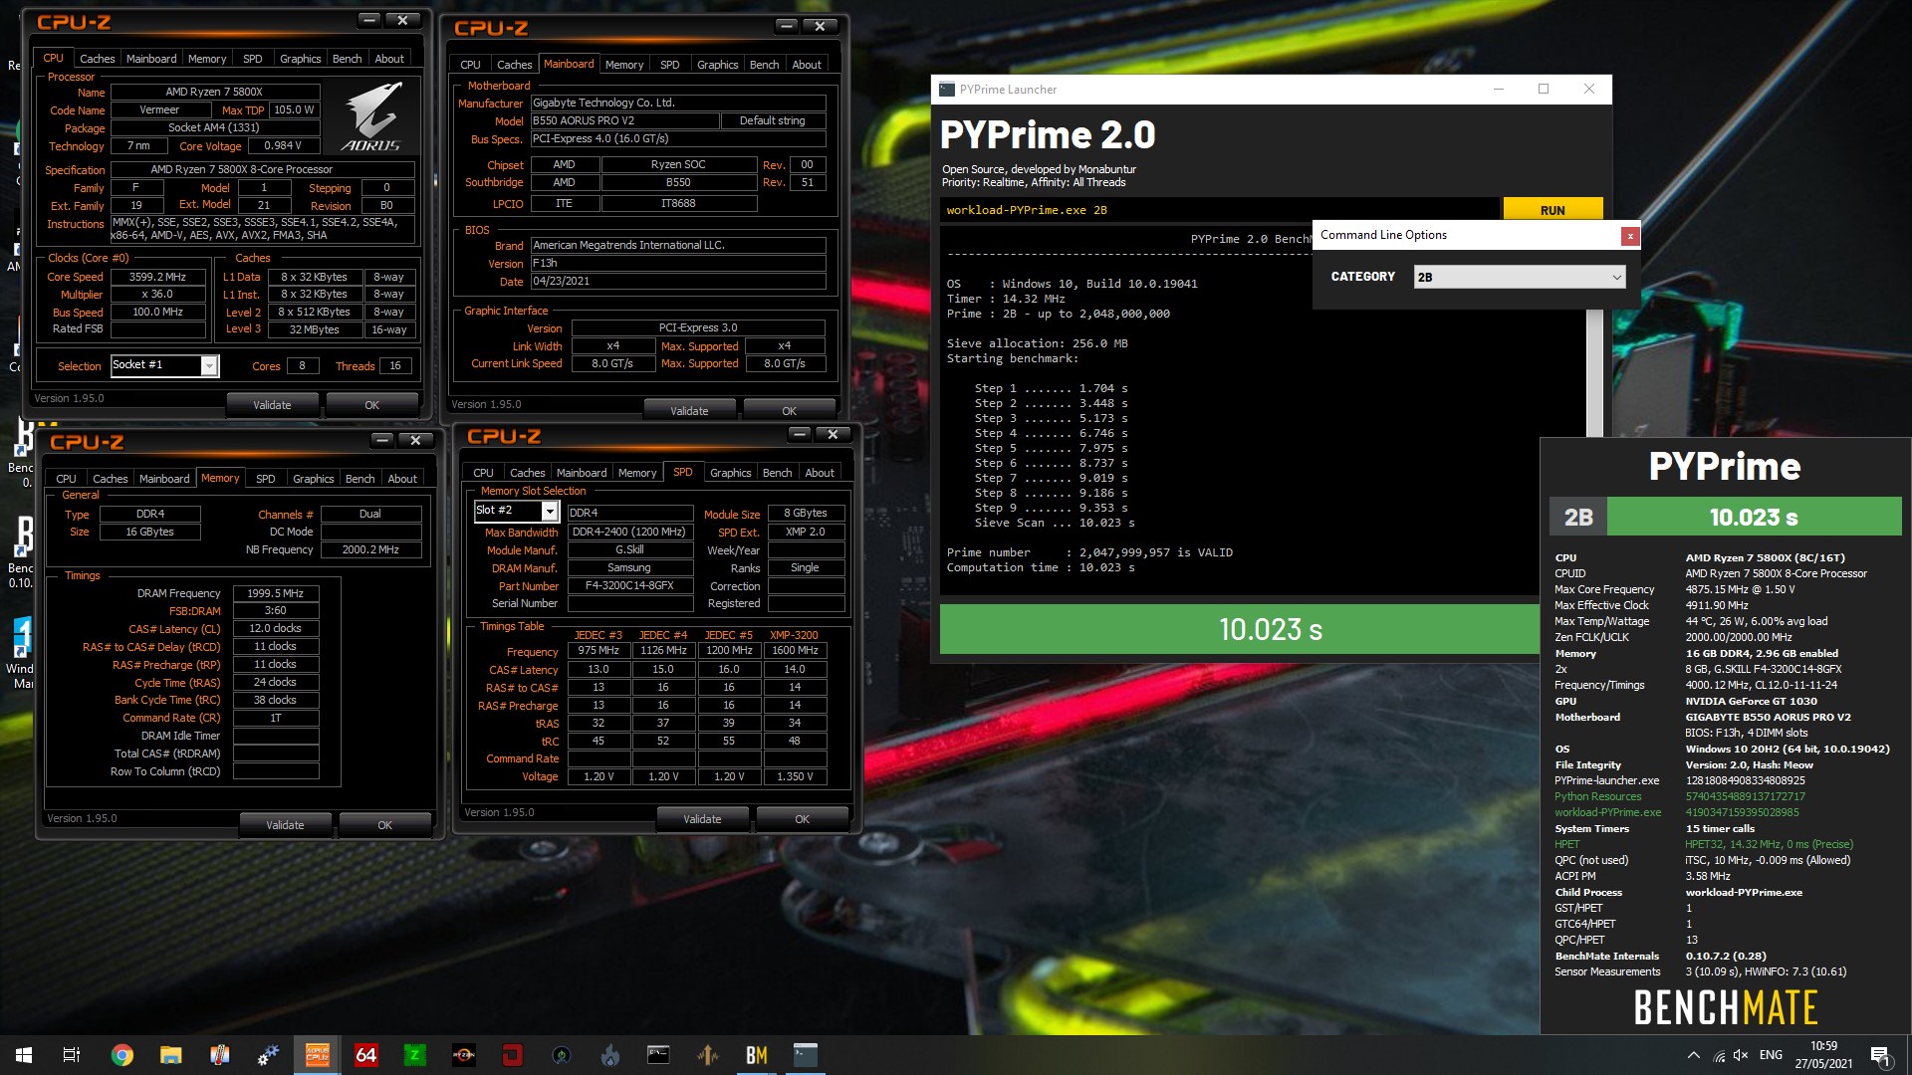Click Validate in the CPU-Z CPU window
The width and height of the screenshot is (1912, 1075).
coord(272,405)
